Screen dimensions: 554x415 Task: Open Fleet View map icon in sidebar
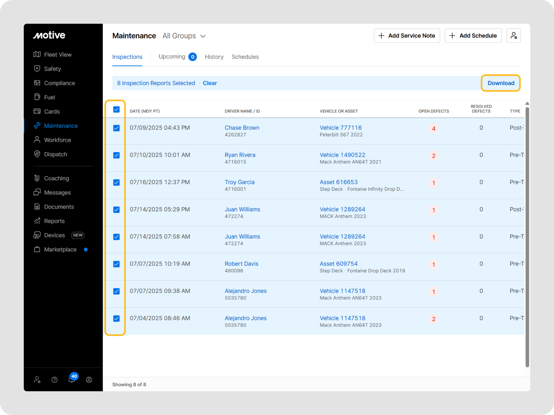point(37,54)
